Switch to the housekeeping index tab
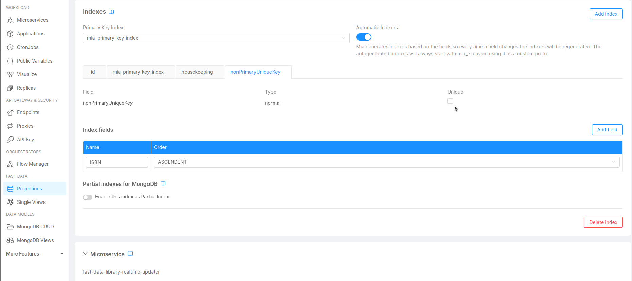This screenshot has height=281, width=632. coord(197,72)
